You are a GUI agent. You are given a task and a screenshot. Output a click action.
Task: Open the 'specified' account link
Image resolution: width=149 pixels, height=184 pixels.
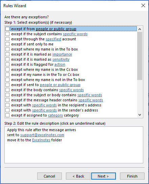(x=53, y=39)
